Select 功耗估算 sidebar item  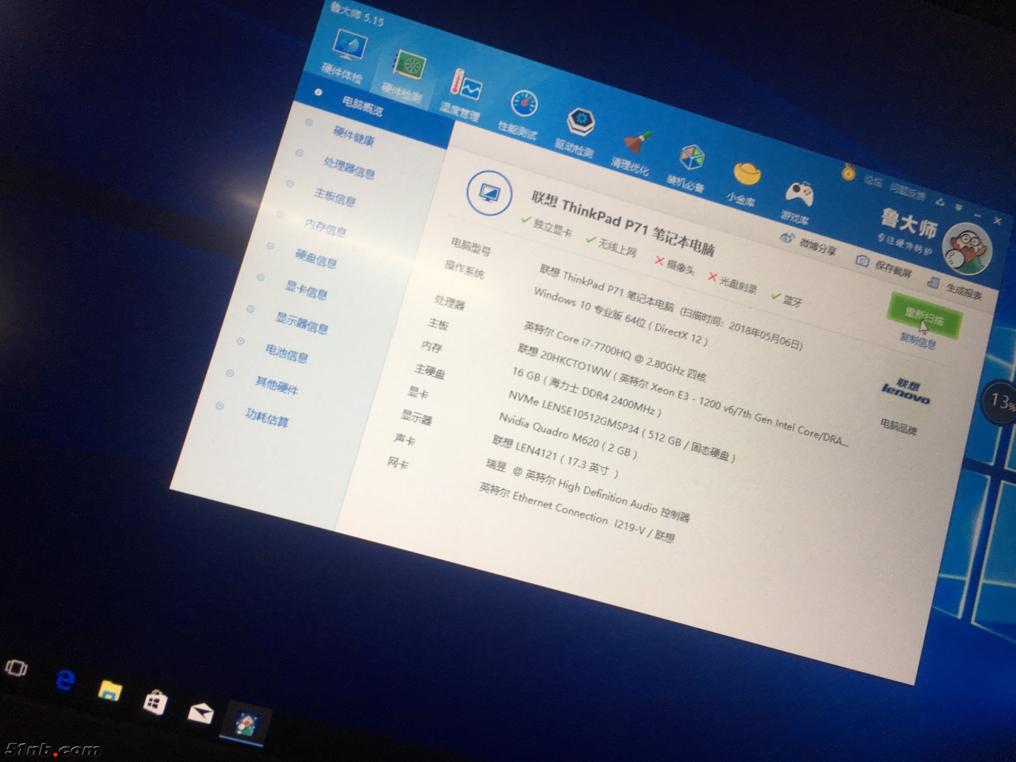(x=267, y=418)
